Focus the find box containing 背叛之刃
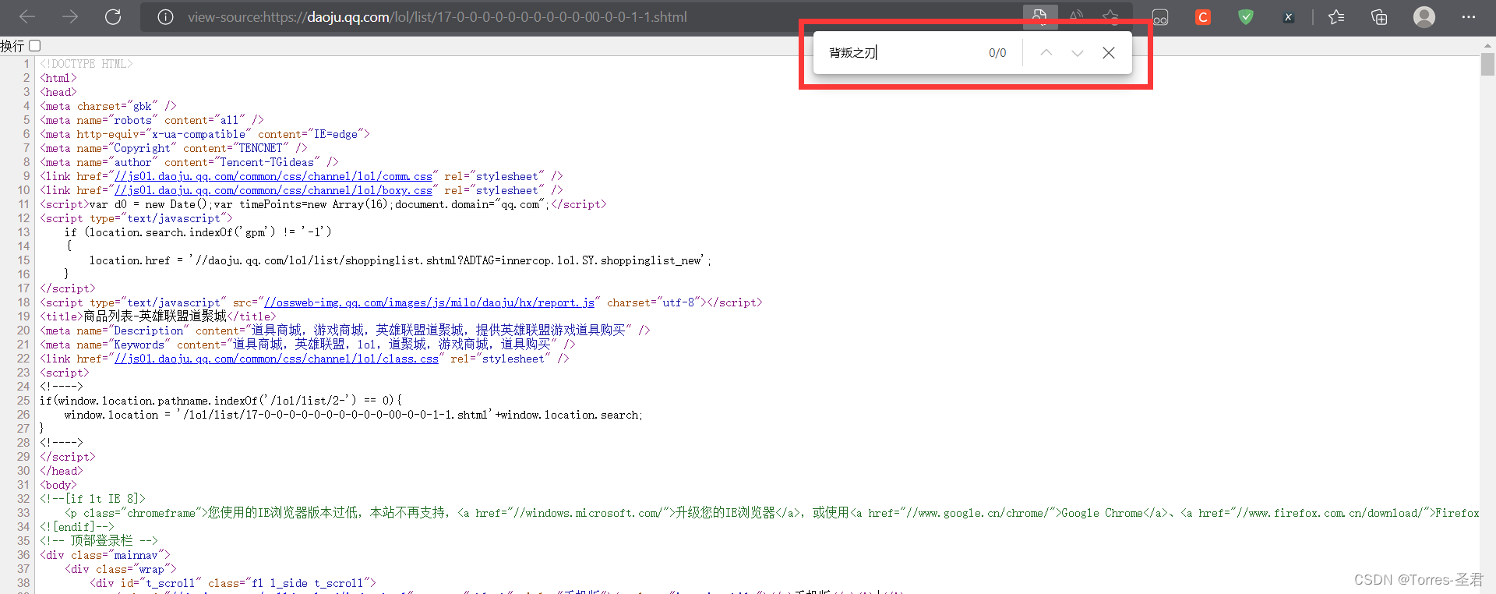 pyautogui.click(x=900, y=53)
